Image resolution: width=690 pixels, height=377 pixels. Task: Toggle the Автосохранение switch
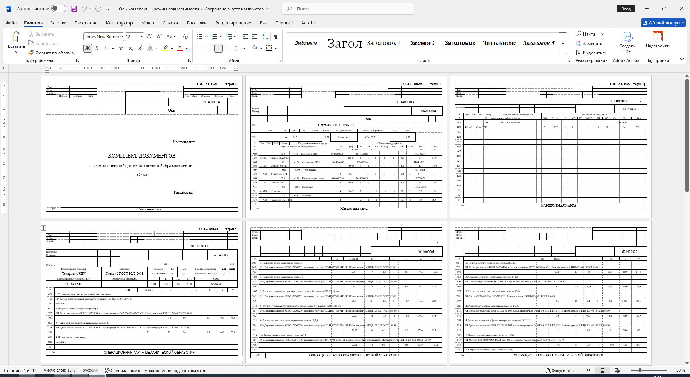point(59,9)
